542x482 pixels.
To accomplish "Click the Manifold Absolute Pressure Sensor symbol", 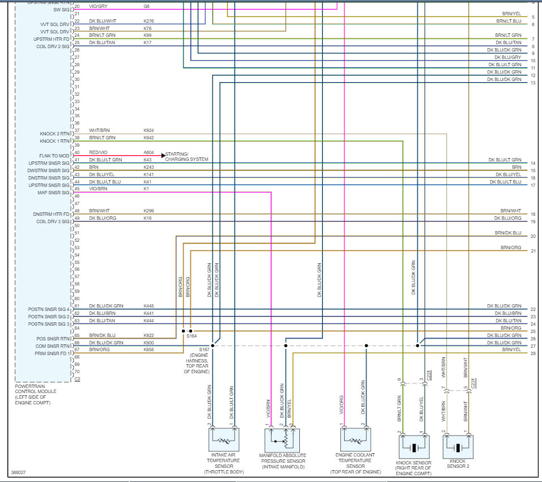I will tap(282, 440).
